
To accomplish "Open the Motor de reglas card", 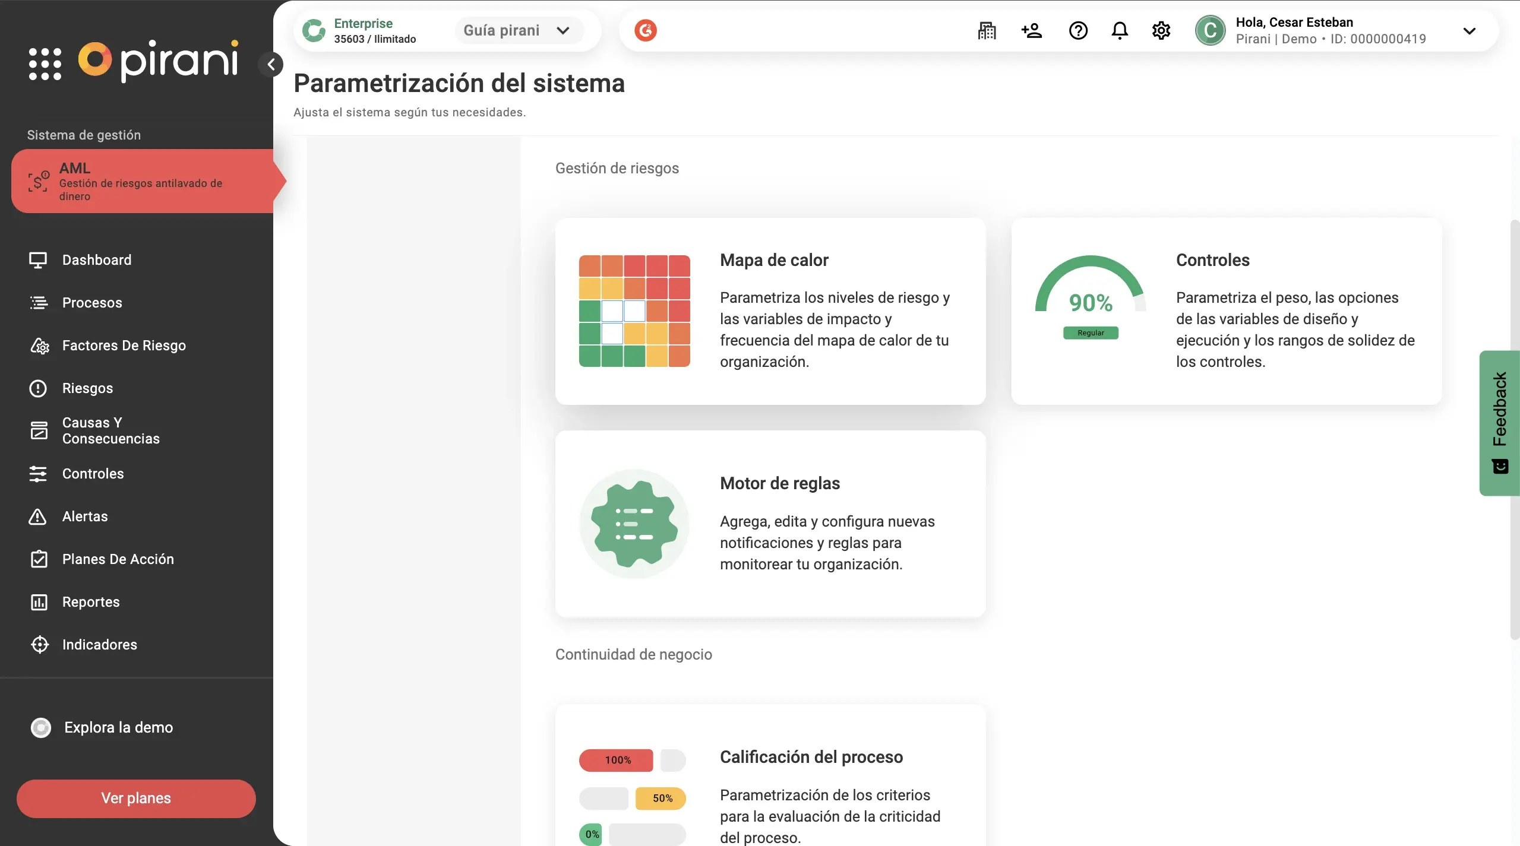I will click(770, 524).
